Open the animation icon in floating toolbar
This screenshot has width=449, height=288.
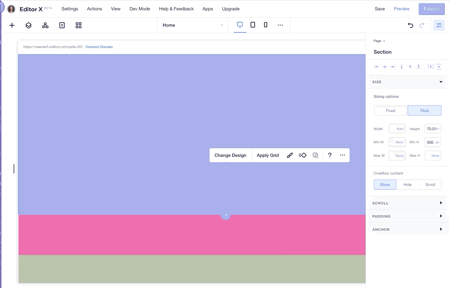pyautogui.click(x=303, y=155)
